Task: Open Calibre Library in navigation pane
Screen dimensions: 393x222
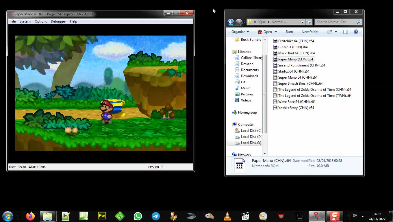Action: pos(249,58)
